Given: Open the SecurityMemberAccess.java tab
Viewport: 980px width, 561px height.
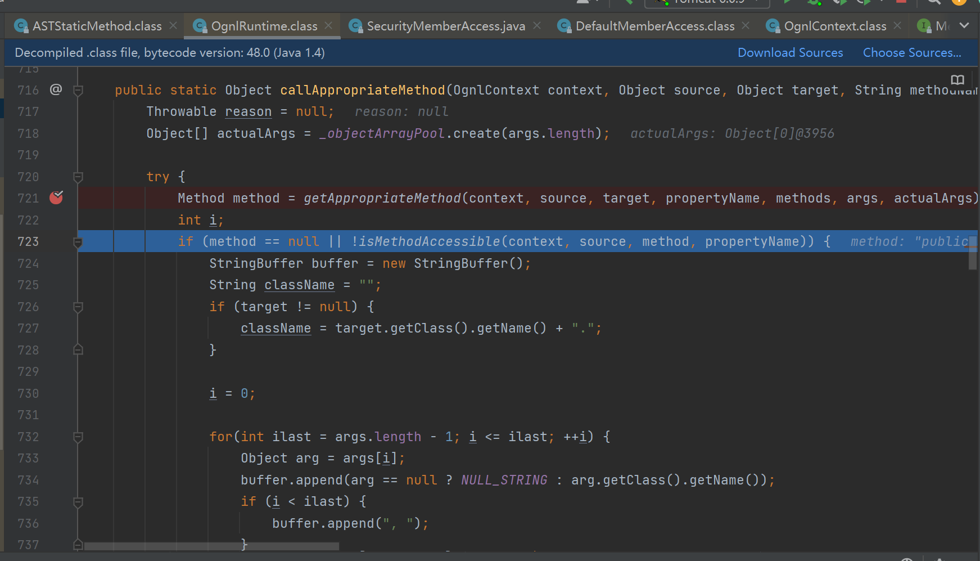Looking at the screenshot, I should (446, 26).
